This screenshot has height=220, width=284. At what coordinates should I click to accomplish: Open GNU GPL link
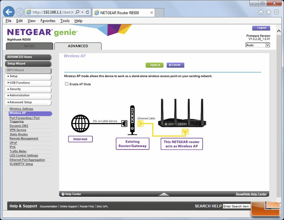point(102,206)
